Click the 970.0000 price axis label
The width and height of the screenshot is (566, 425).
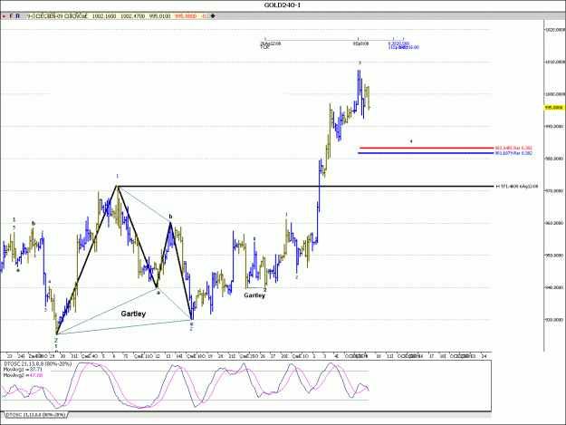(x=555, y=190)
